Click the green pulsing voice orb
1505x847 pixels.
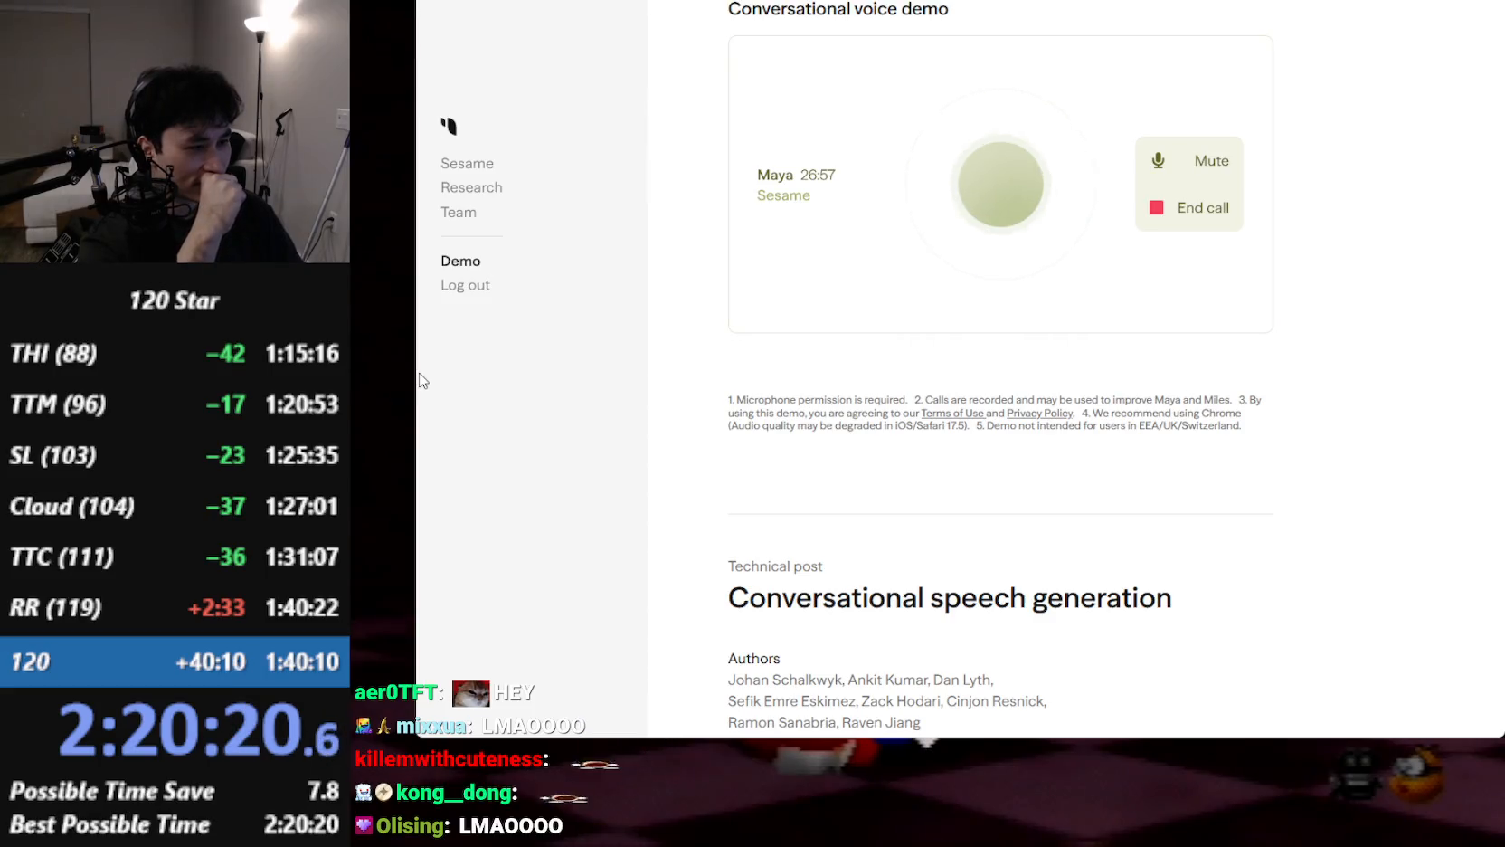pos(1000,185)
